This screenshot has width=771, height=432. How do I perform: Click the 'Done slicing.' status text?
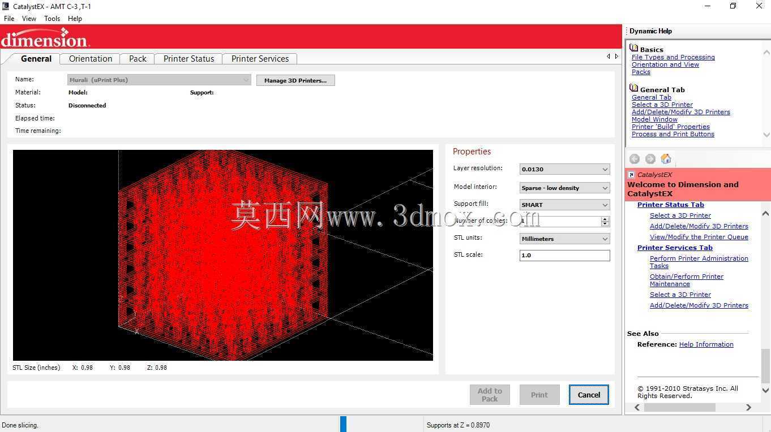(20, 425)
